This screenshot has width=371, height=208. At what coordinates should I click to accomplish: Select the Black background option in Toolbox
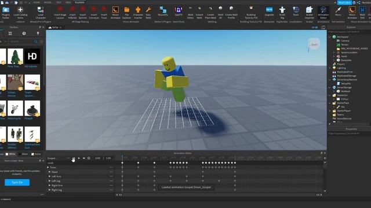tap(23, 154)
